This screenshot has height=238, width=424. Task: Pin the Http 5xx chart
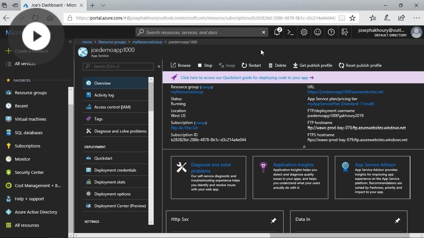pyautogui.click(x=274, y=220)
